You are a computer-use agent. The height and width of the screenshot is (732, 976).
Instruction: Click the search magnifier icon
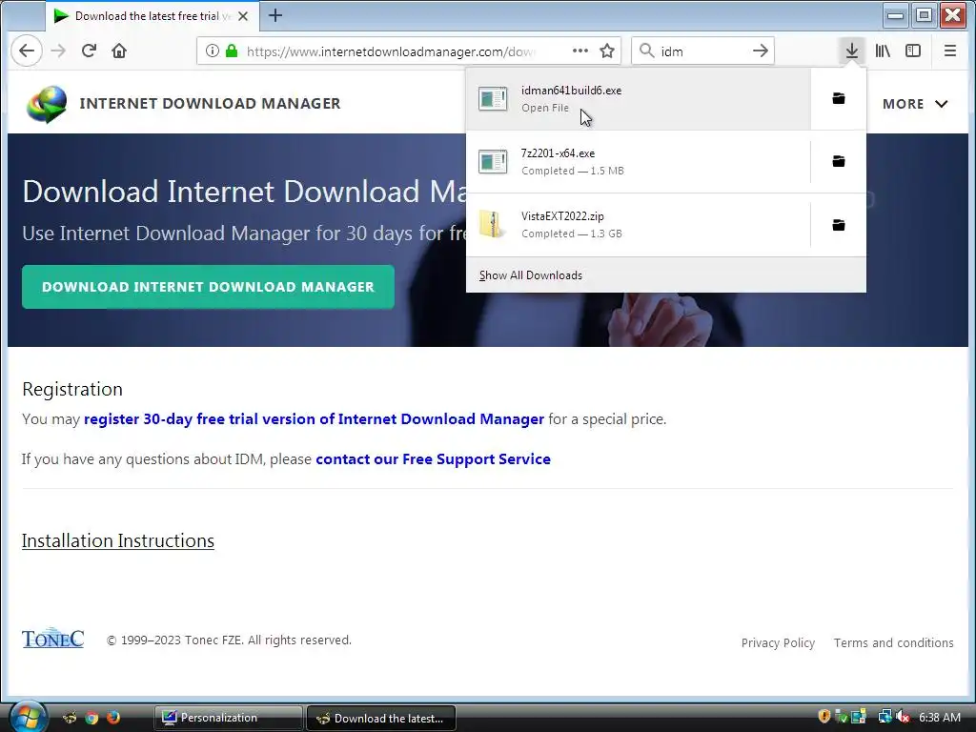pos(647,51)
